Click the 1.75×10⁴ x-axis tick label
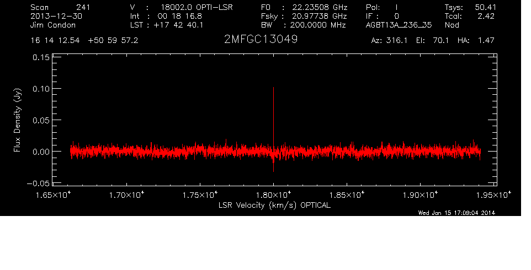The height and width of the screenshot is (270, 531). coord(200,195)
